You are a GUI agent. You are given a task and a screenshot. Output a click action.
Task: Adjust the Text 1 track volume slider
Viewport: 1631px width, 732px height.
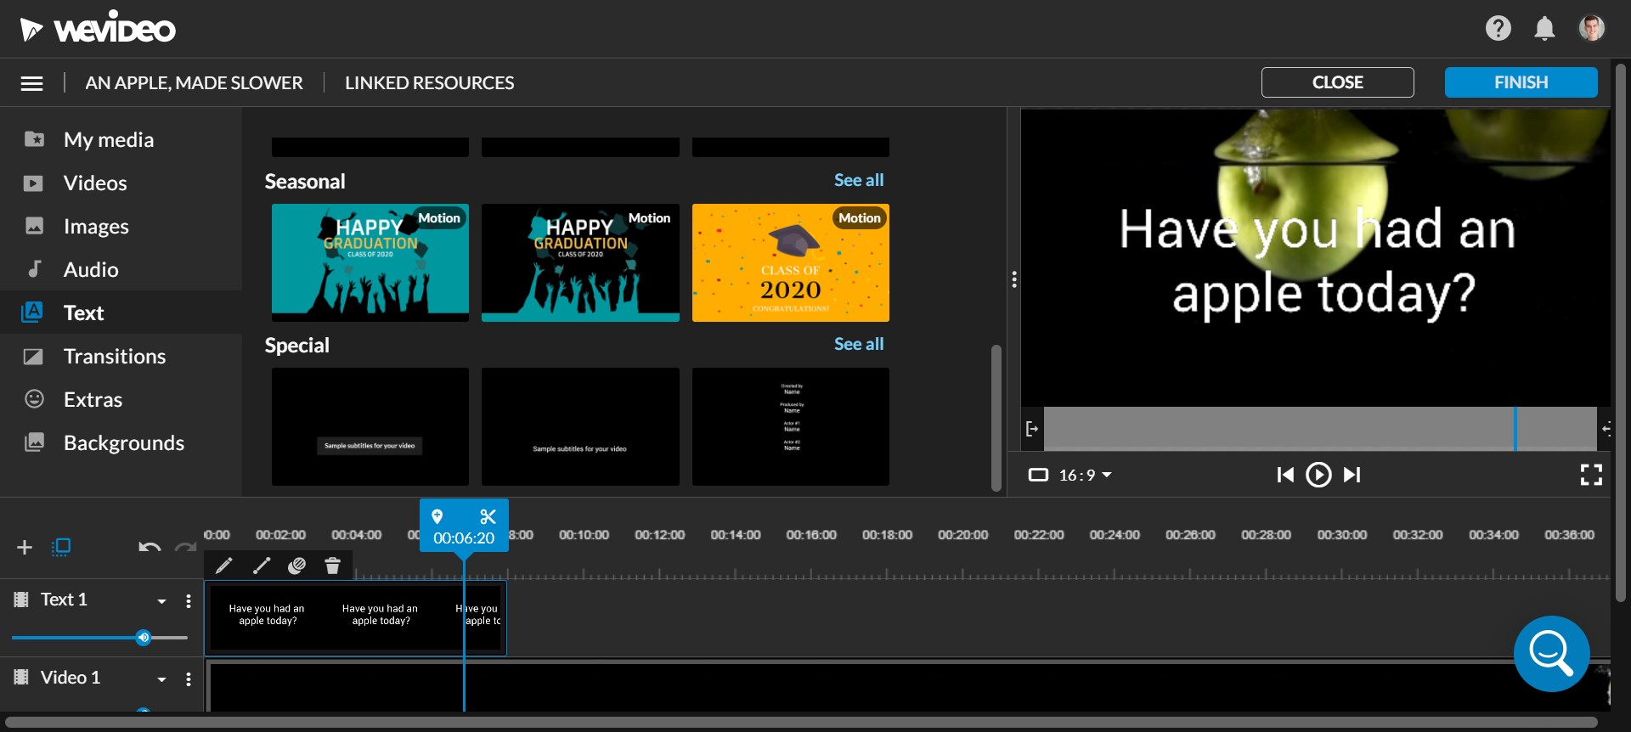(144, 638)
